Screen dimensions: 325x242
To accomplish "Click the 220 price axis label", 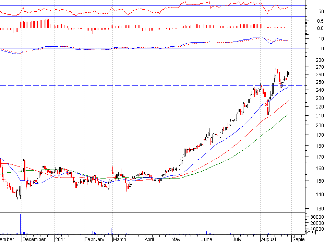I will [320, 107].
